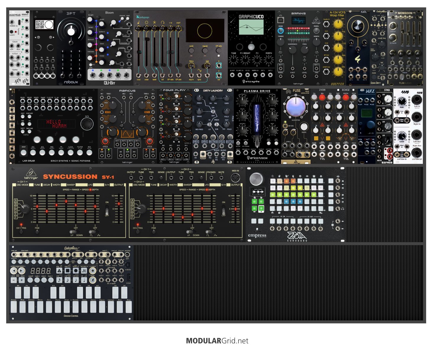Viewport: 435px width, 347px height.
Task: Click the pattern next arrow button
Action: (x=22, y=270)
